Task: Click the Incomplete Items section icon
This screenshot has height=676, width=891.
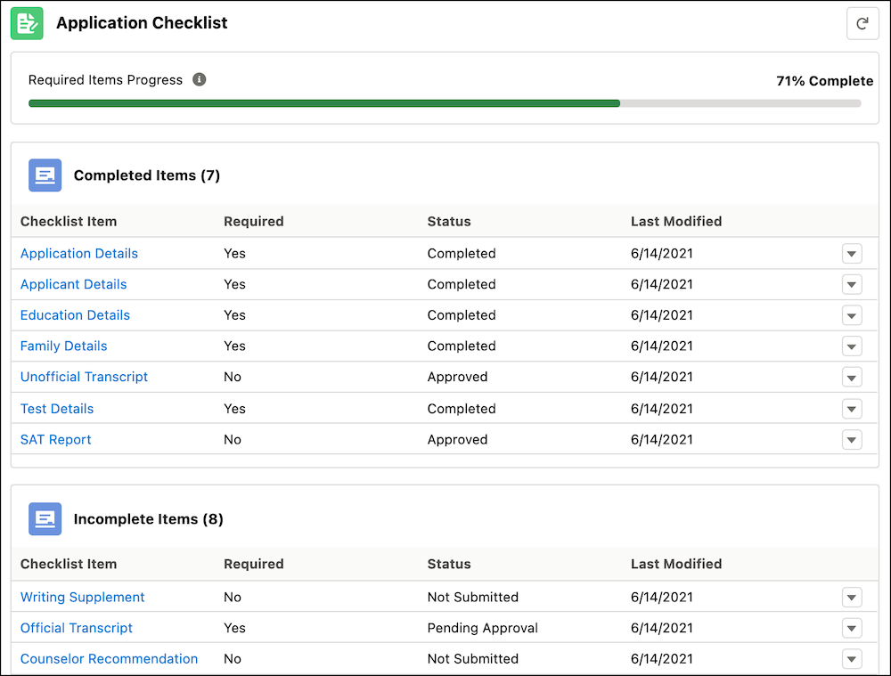Action: pos(45,518)
